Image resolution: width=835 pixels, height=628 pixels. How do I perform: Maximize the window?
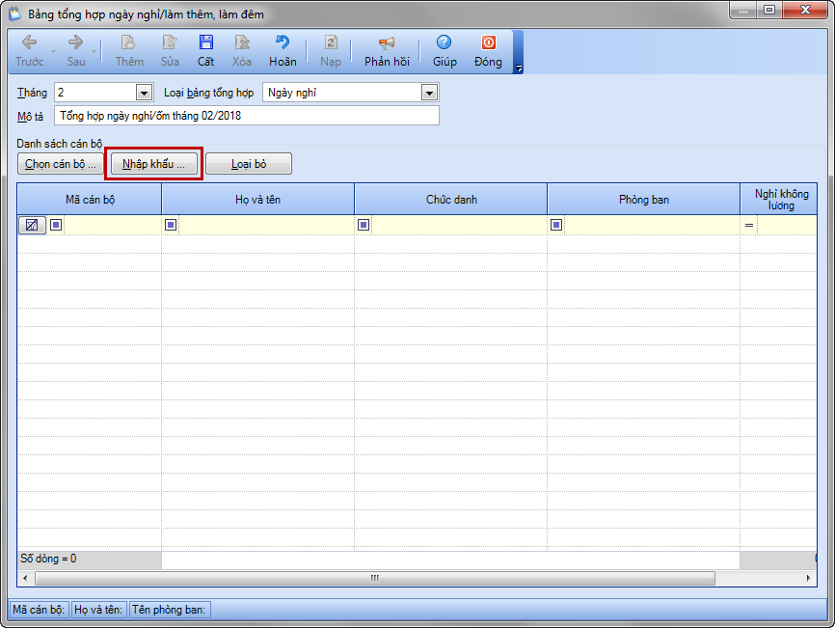769,10
